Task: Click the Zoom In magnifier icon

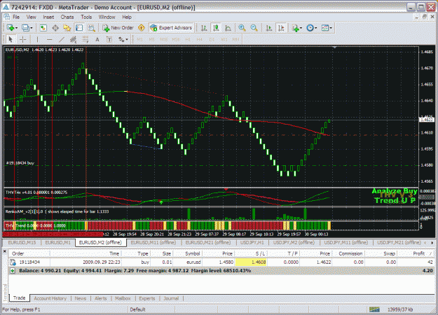Action: (242, 28)
